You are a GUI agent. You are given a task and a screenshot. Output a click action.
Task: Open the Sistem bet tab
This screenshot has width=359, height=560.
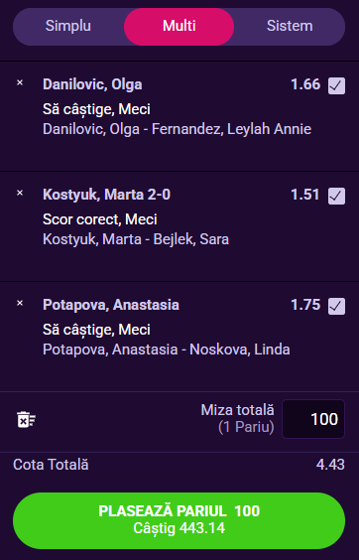[x=290, y=27]
